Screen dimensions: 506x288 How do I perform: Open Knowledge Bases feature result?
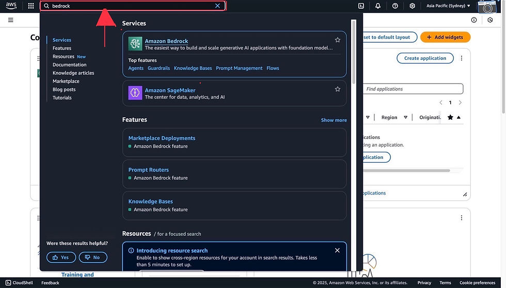150,201
